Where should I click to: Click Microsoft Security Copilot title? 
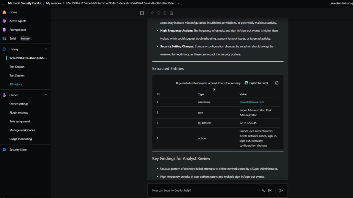pyautogui.click(x=25, y=3)
